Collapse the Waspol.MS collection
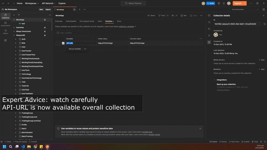267x150 pixels. (x=14, y=35)
